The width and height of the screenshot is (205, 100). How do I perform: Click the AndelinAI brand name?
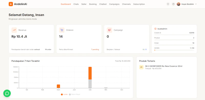click(20, 4)
